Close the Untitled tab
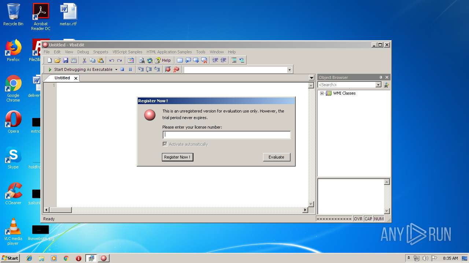 point(76,78)
